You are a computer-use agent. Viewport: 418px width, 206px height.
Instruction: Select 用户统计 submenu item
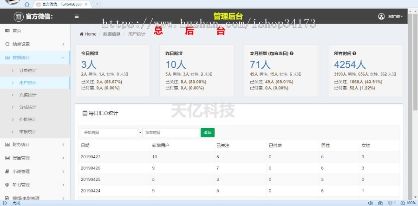point(35,83)
